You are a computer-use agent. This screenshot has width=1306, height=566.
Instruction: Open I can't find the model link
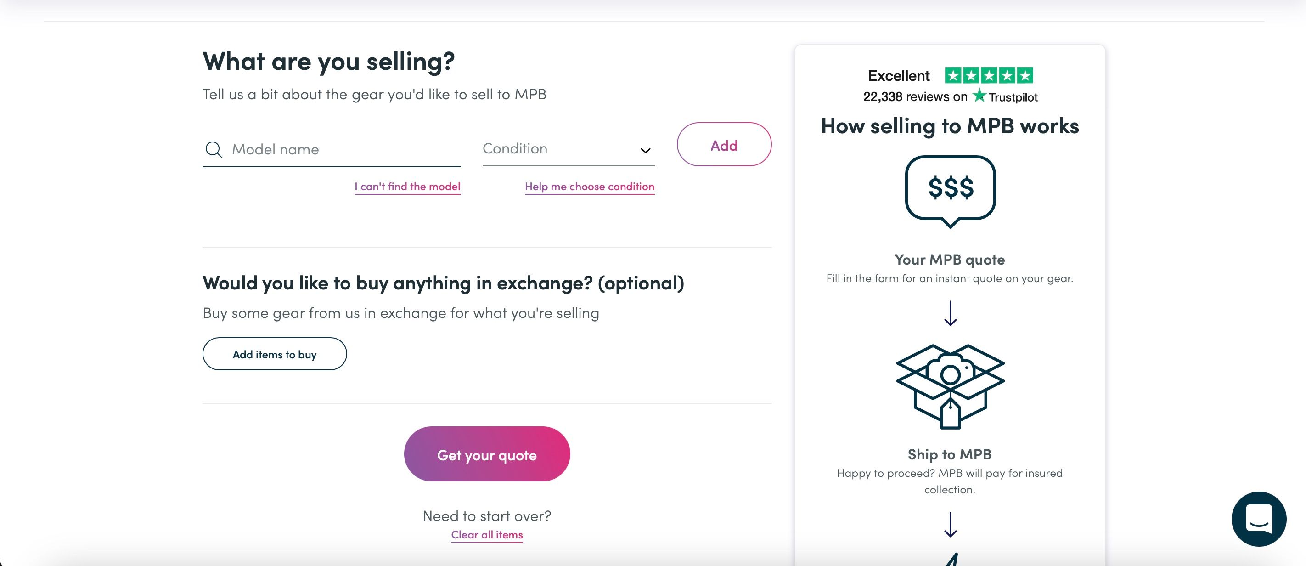coord(407,186)
